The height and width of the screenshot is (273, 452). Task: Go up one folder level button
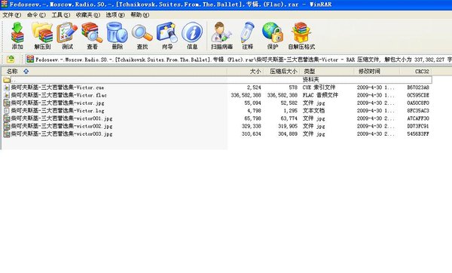11,59
